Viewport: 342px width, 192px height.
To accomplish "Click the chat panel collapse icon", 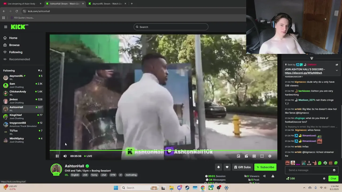I will [x=312, y=58].
